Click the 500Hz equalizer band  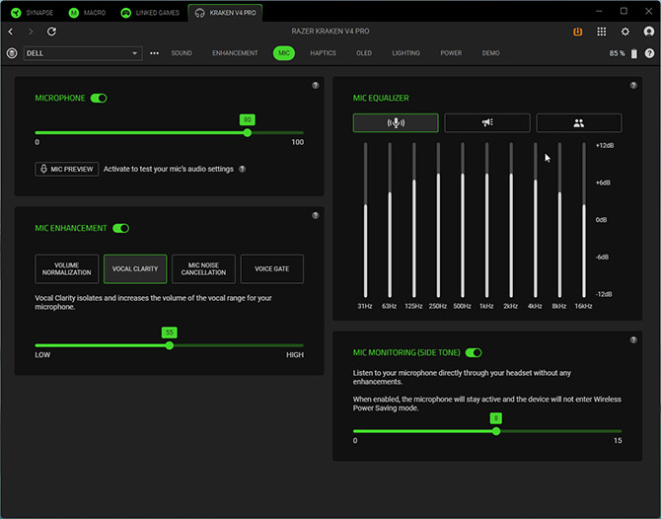[x=463, y=220]
